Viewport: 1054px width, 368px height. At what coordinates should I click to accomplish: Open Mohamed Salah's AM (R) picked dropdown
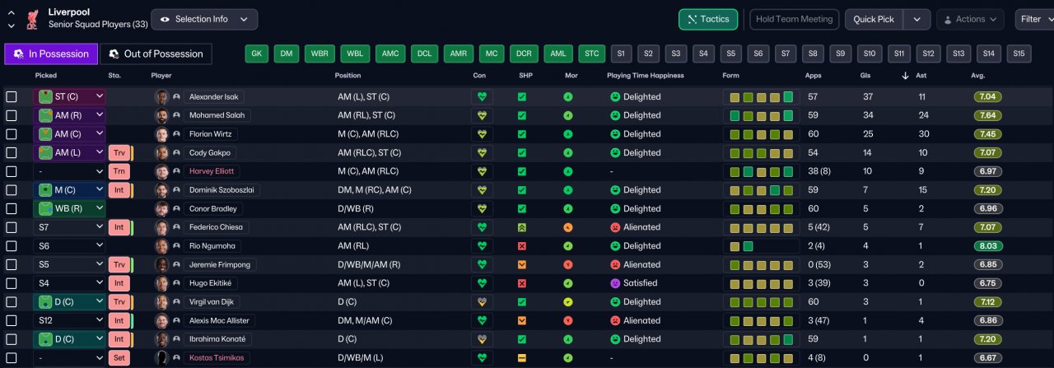point(70,115)
